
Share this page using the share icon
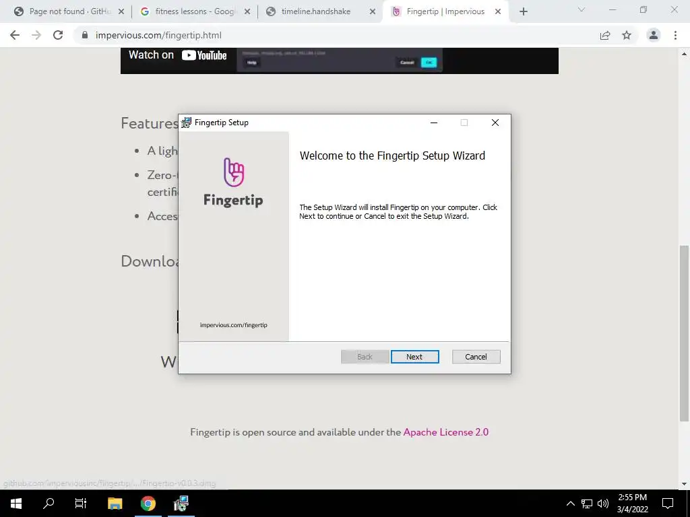[605, 35]
